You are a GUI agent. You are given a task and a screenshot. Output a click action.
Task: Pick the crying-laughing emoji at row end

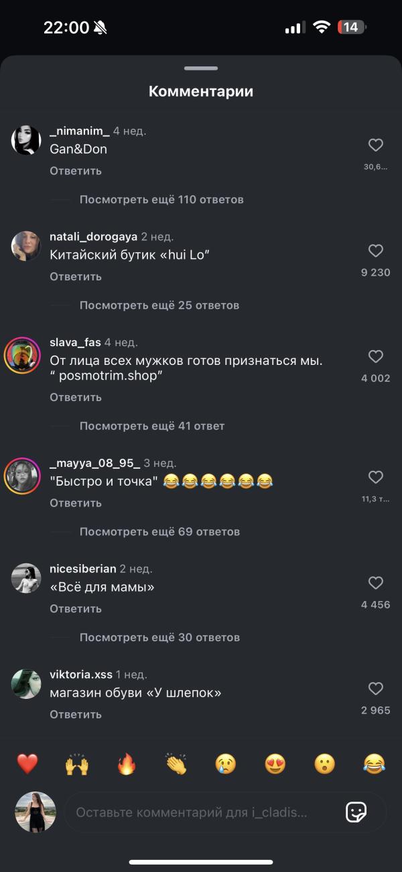coord(375,764)
